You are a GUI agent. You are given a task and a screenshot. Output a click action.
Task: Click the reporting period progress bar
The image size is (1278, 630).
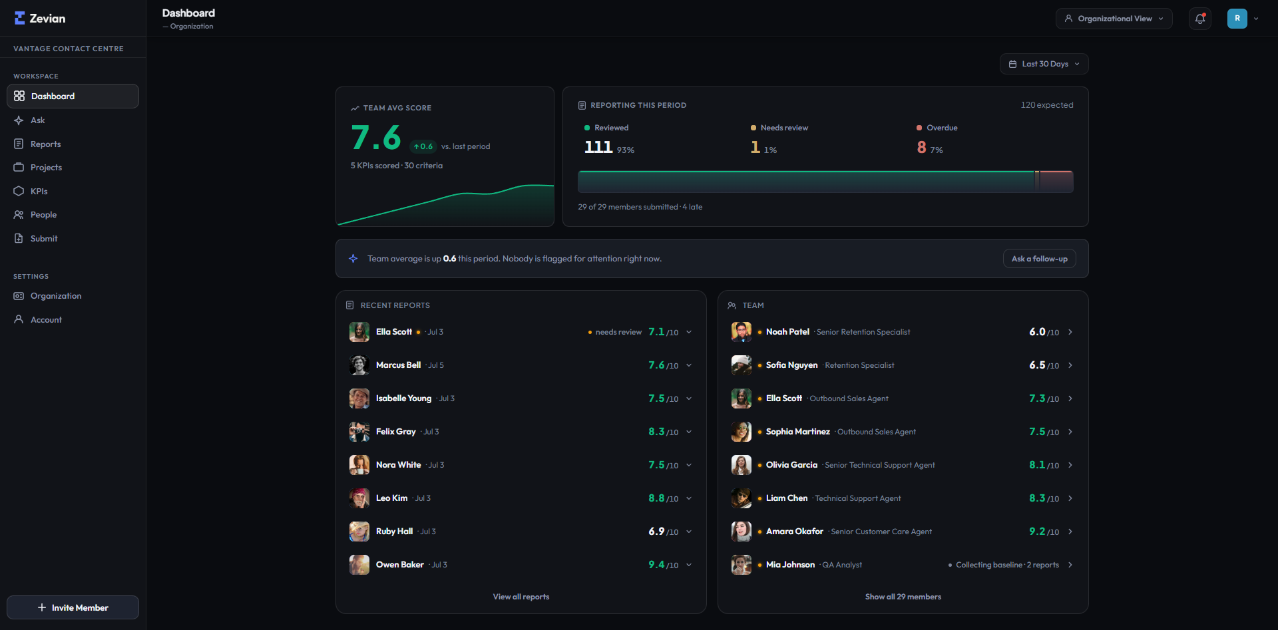(825, 182)
